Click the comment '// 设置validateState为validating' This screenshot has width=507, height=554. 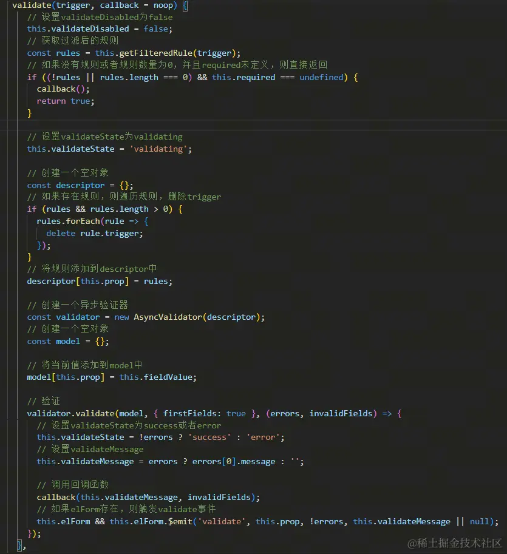[104, 137]
